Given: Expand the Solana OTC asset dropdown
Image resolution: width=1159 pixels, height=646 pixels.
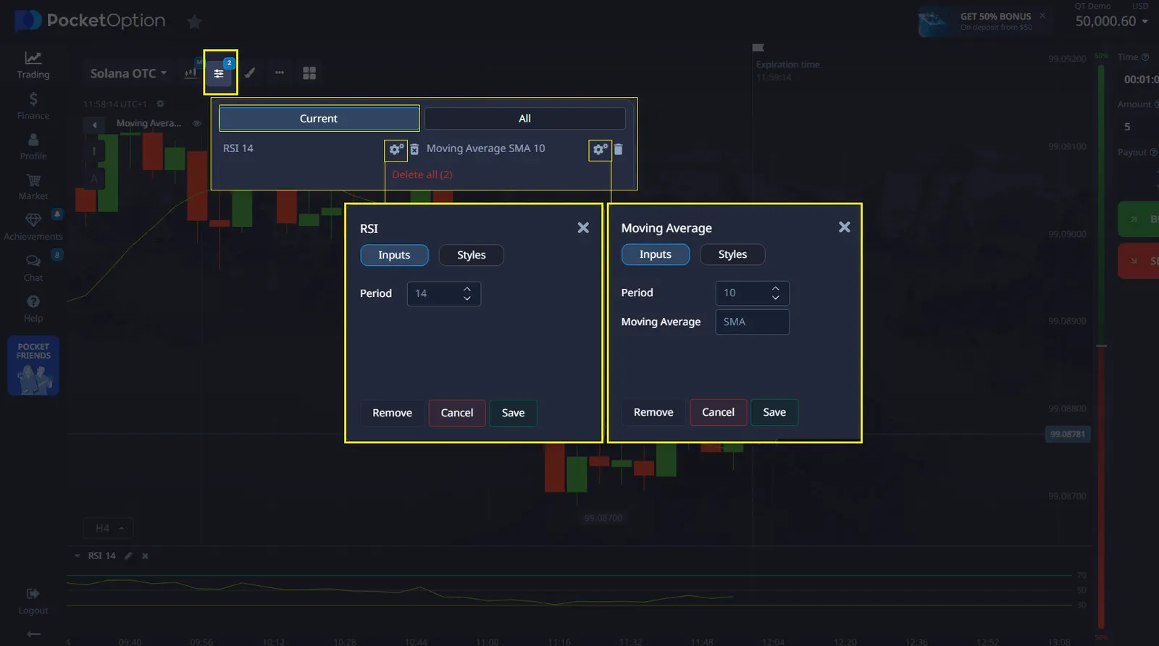Looking at the screenshot, I should click(x=128, y=73).
